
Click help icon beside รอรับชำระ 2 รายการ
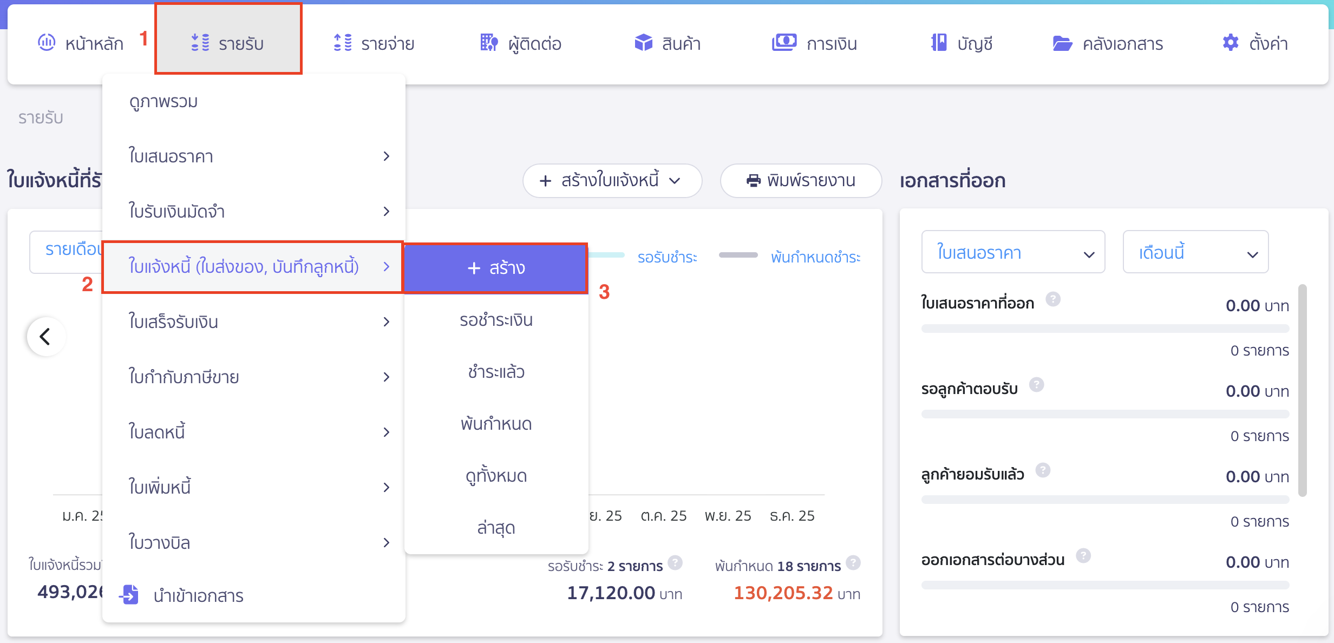(x=675, y=563)
